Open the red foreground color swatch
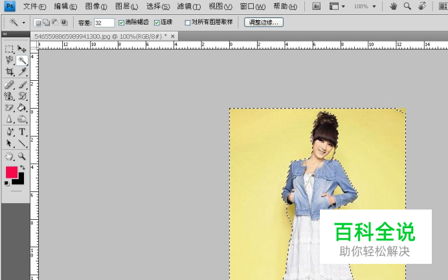Image resolution: width=448 pixels, height=280 pixels. pyautogui.click(x=12, y=173)
